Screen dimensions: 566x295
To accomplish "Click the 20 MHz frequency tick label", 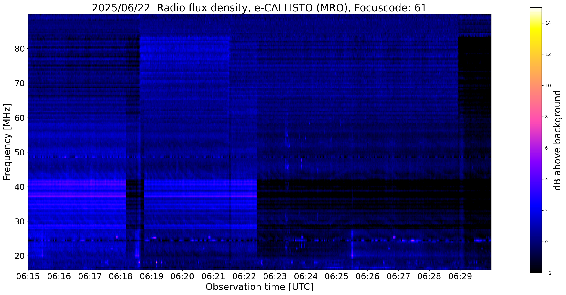I will (x=19, y=256).
